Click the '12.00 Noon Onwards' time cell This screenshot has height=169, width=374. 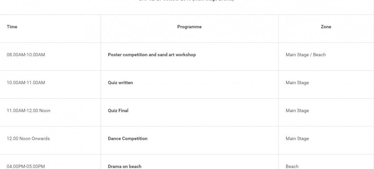pos(28,139)
